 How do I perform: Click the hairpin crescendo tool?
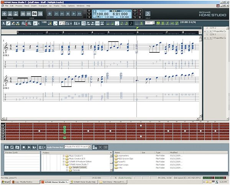[172, 23]
